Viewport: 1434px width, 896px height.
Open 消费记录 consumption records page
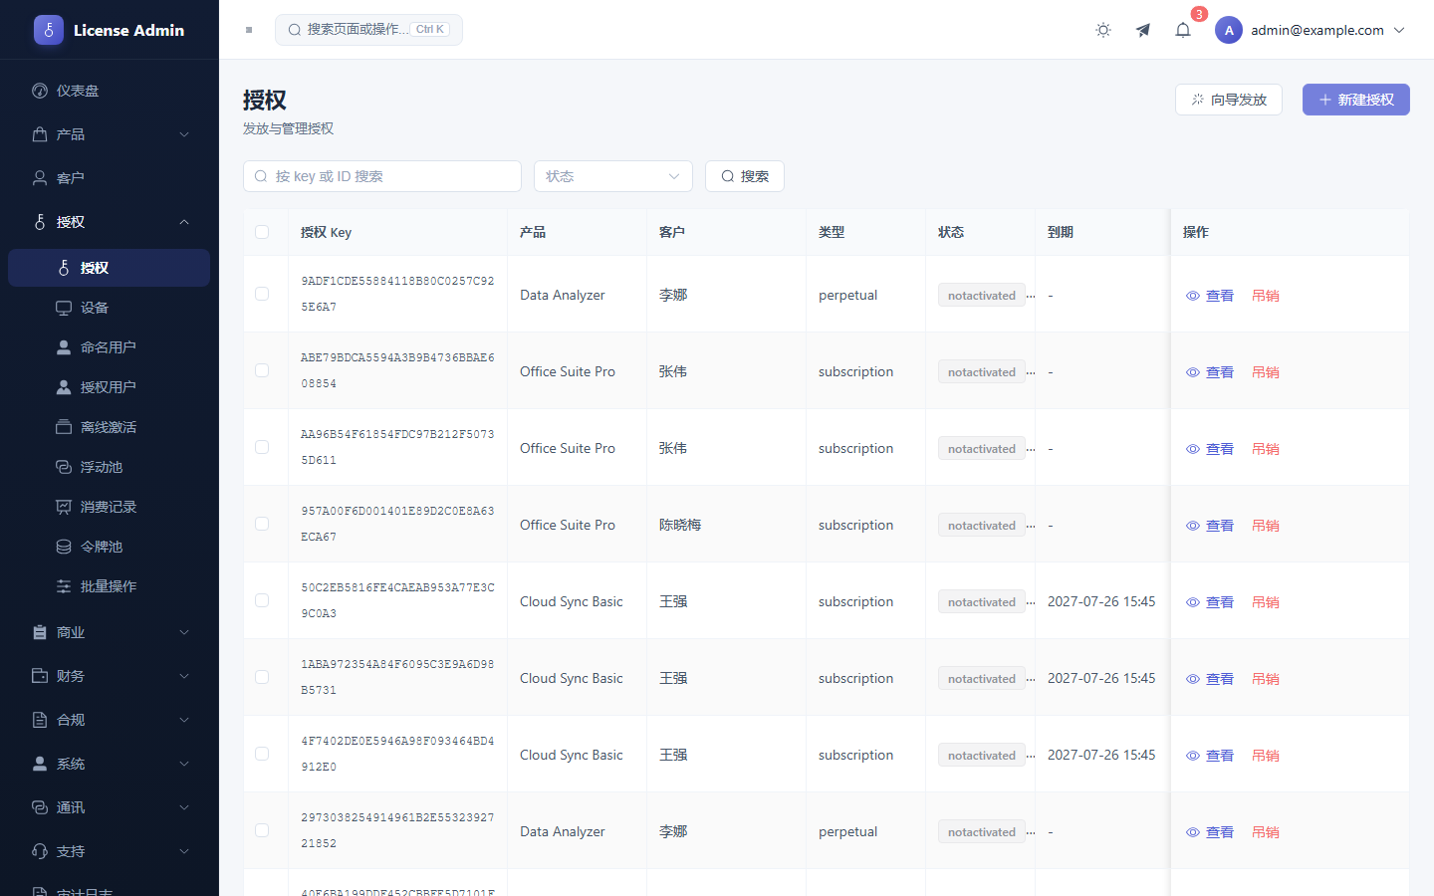click(110, 507)
